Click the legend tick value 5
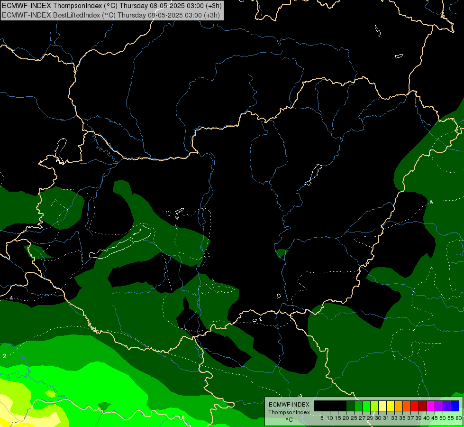This screenshot has height=427, width=464. [x=322, y=418]
